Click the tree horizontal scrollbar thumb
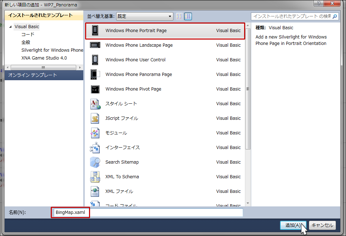 (x=43, y=67)
